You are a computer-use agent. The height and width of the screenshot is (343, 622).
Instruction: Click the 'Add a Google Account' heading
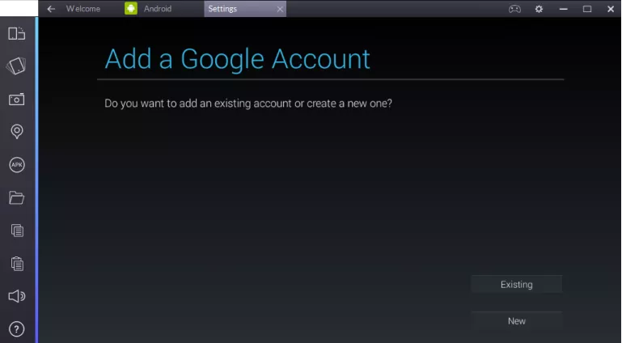pos(237,59)
